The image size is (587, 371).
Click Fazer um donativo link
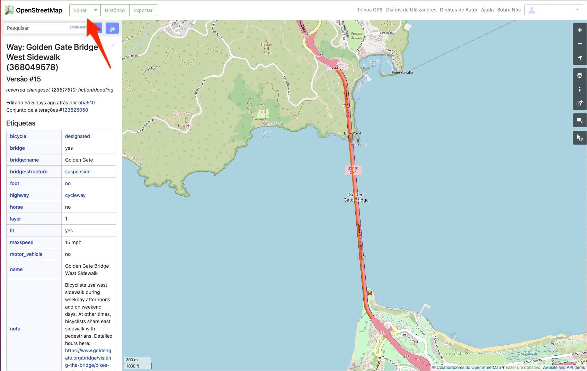(523, 368)
